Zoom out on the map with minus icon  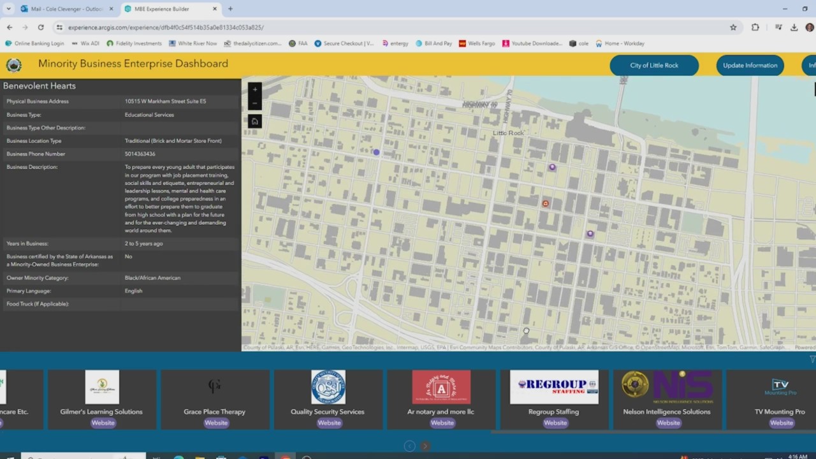pyautogui.click(x=254, y=103)
